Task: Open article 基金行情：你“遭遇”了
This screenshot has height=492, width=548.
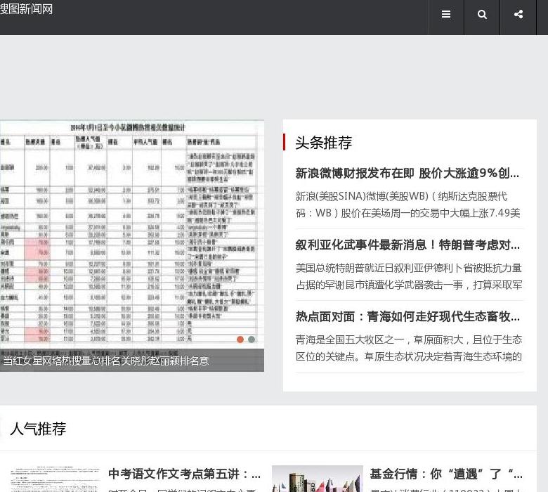Action: click(x=446, y=474)
